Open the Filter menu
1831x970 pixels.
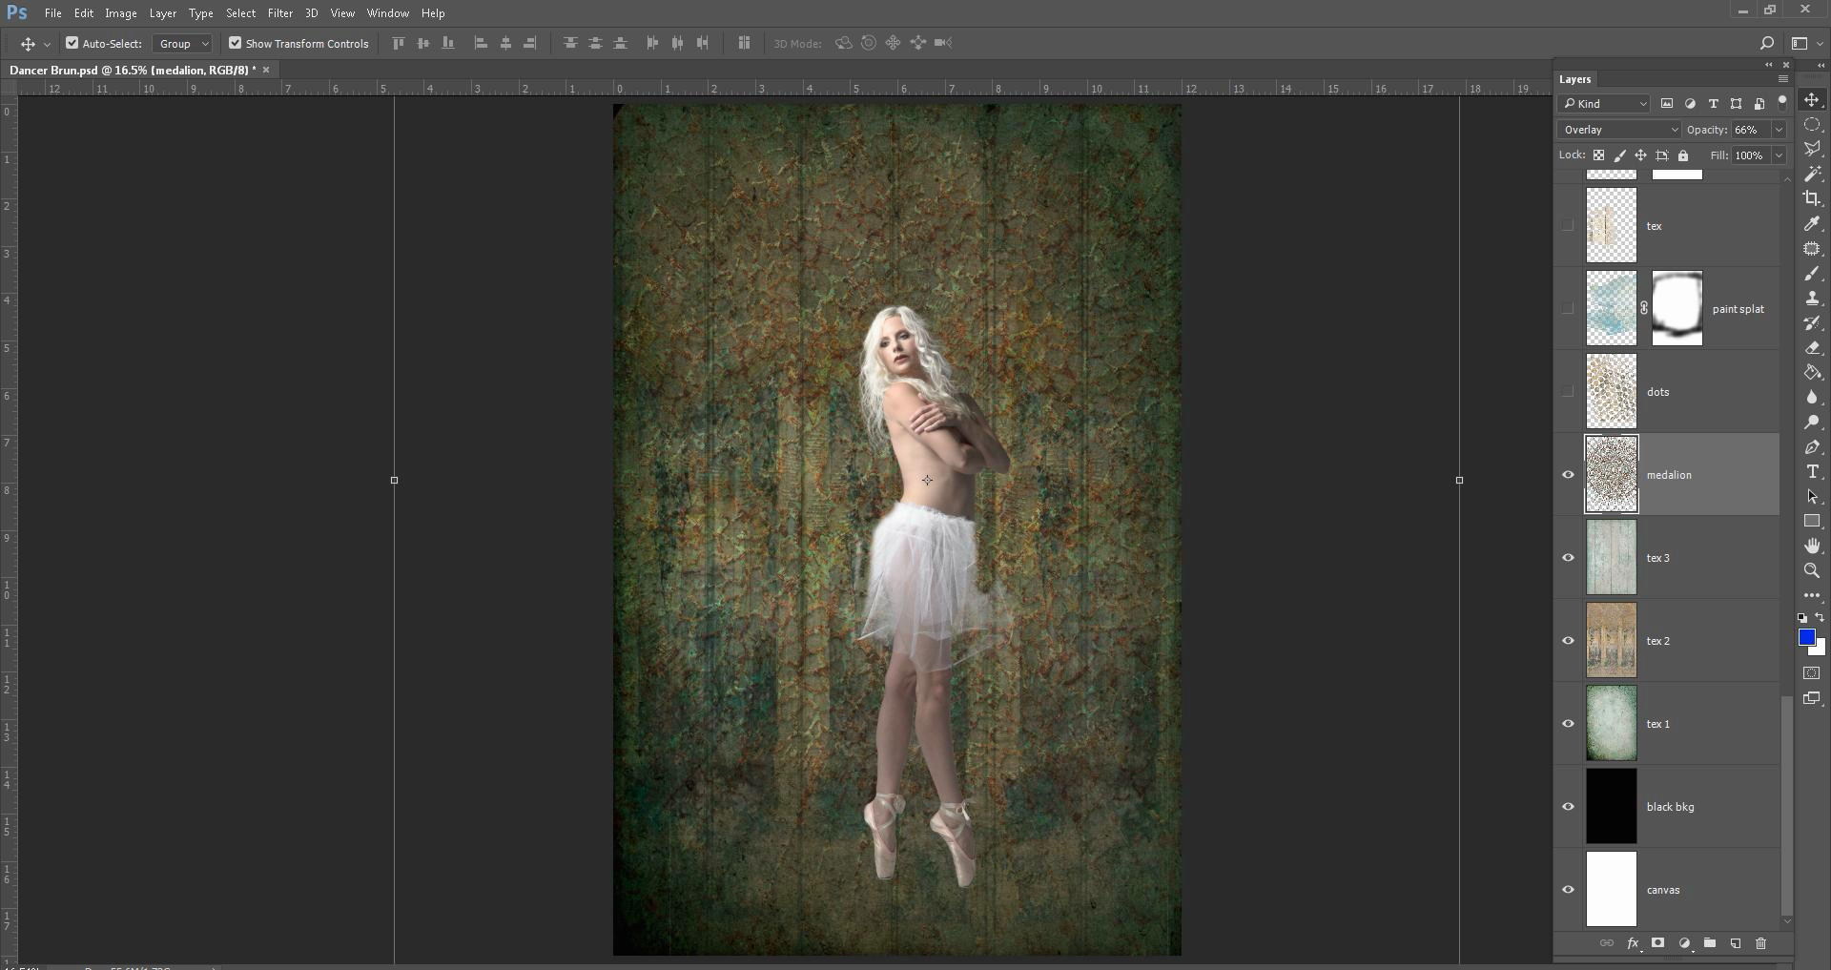pyautogui.click(x=279, y=13)
